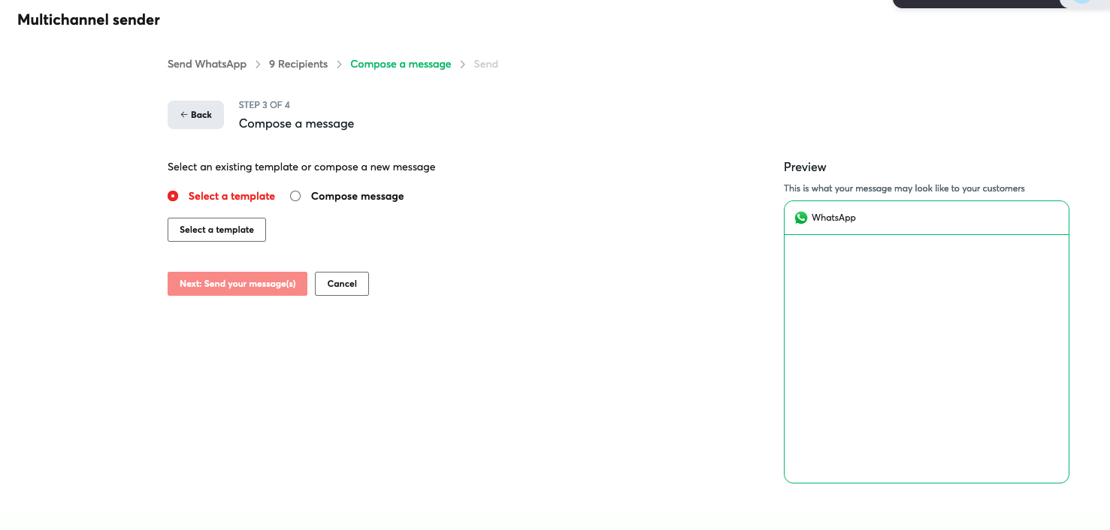Click the chevron before the Send breadcrumb step
Viewport: 1110px width, 530px height.
(x=463, y=64)
